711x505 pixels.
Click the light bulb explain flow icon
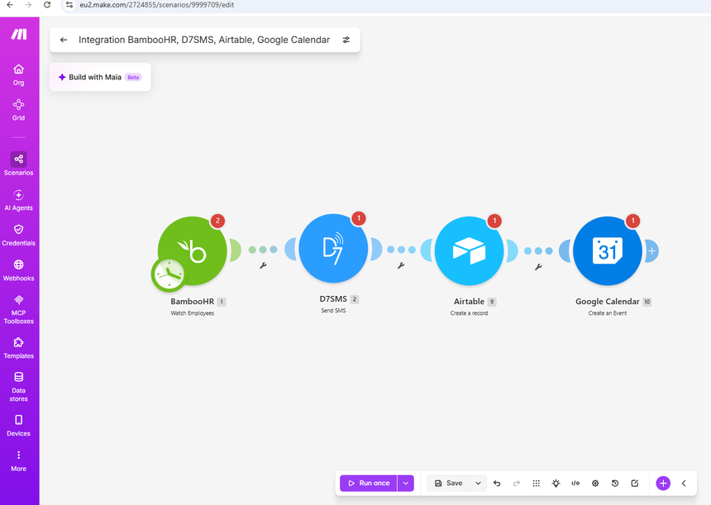556,484
